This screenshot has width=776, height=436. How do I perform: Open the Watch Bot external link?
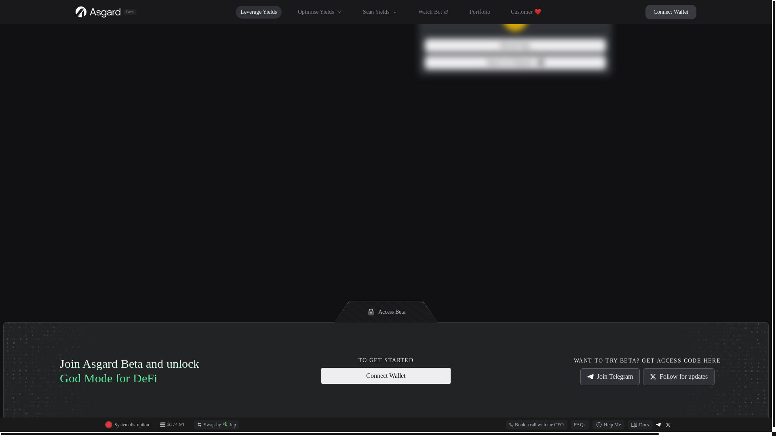(x=433, y=12)
